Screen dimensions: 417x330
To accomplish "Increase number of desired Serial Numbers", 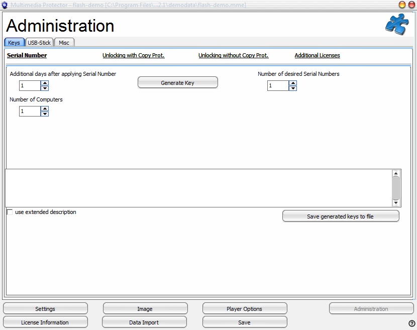I will coord(293,83).
